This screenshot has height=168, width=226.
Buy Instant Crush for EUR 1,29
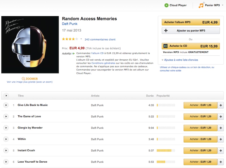pos(200,150)
